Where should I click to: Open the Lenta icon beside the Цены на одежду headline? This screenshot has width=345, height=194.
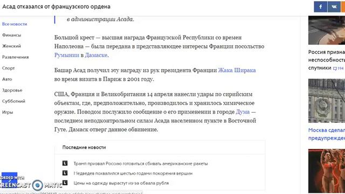[65, 183]
